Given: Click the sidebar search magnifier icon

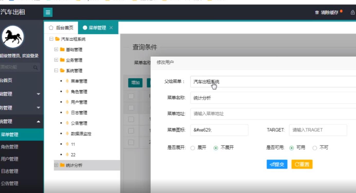Looking at the screenshot, I should point(35,67).
